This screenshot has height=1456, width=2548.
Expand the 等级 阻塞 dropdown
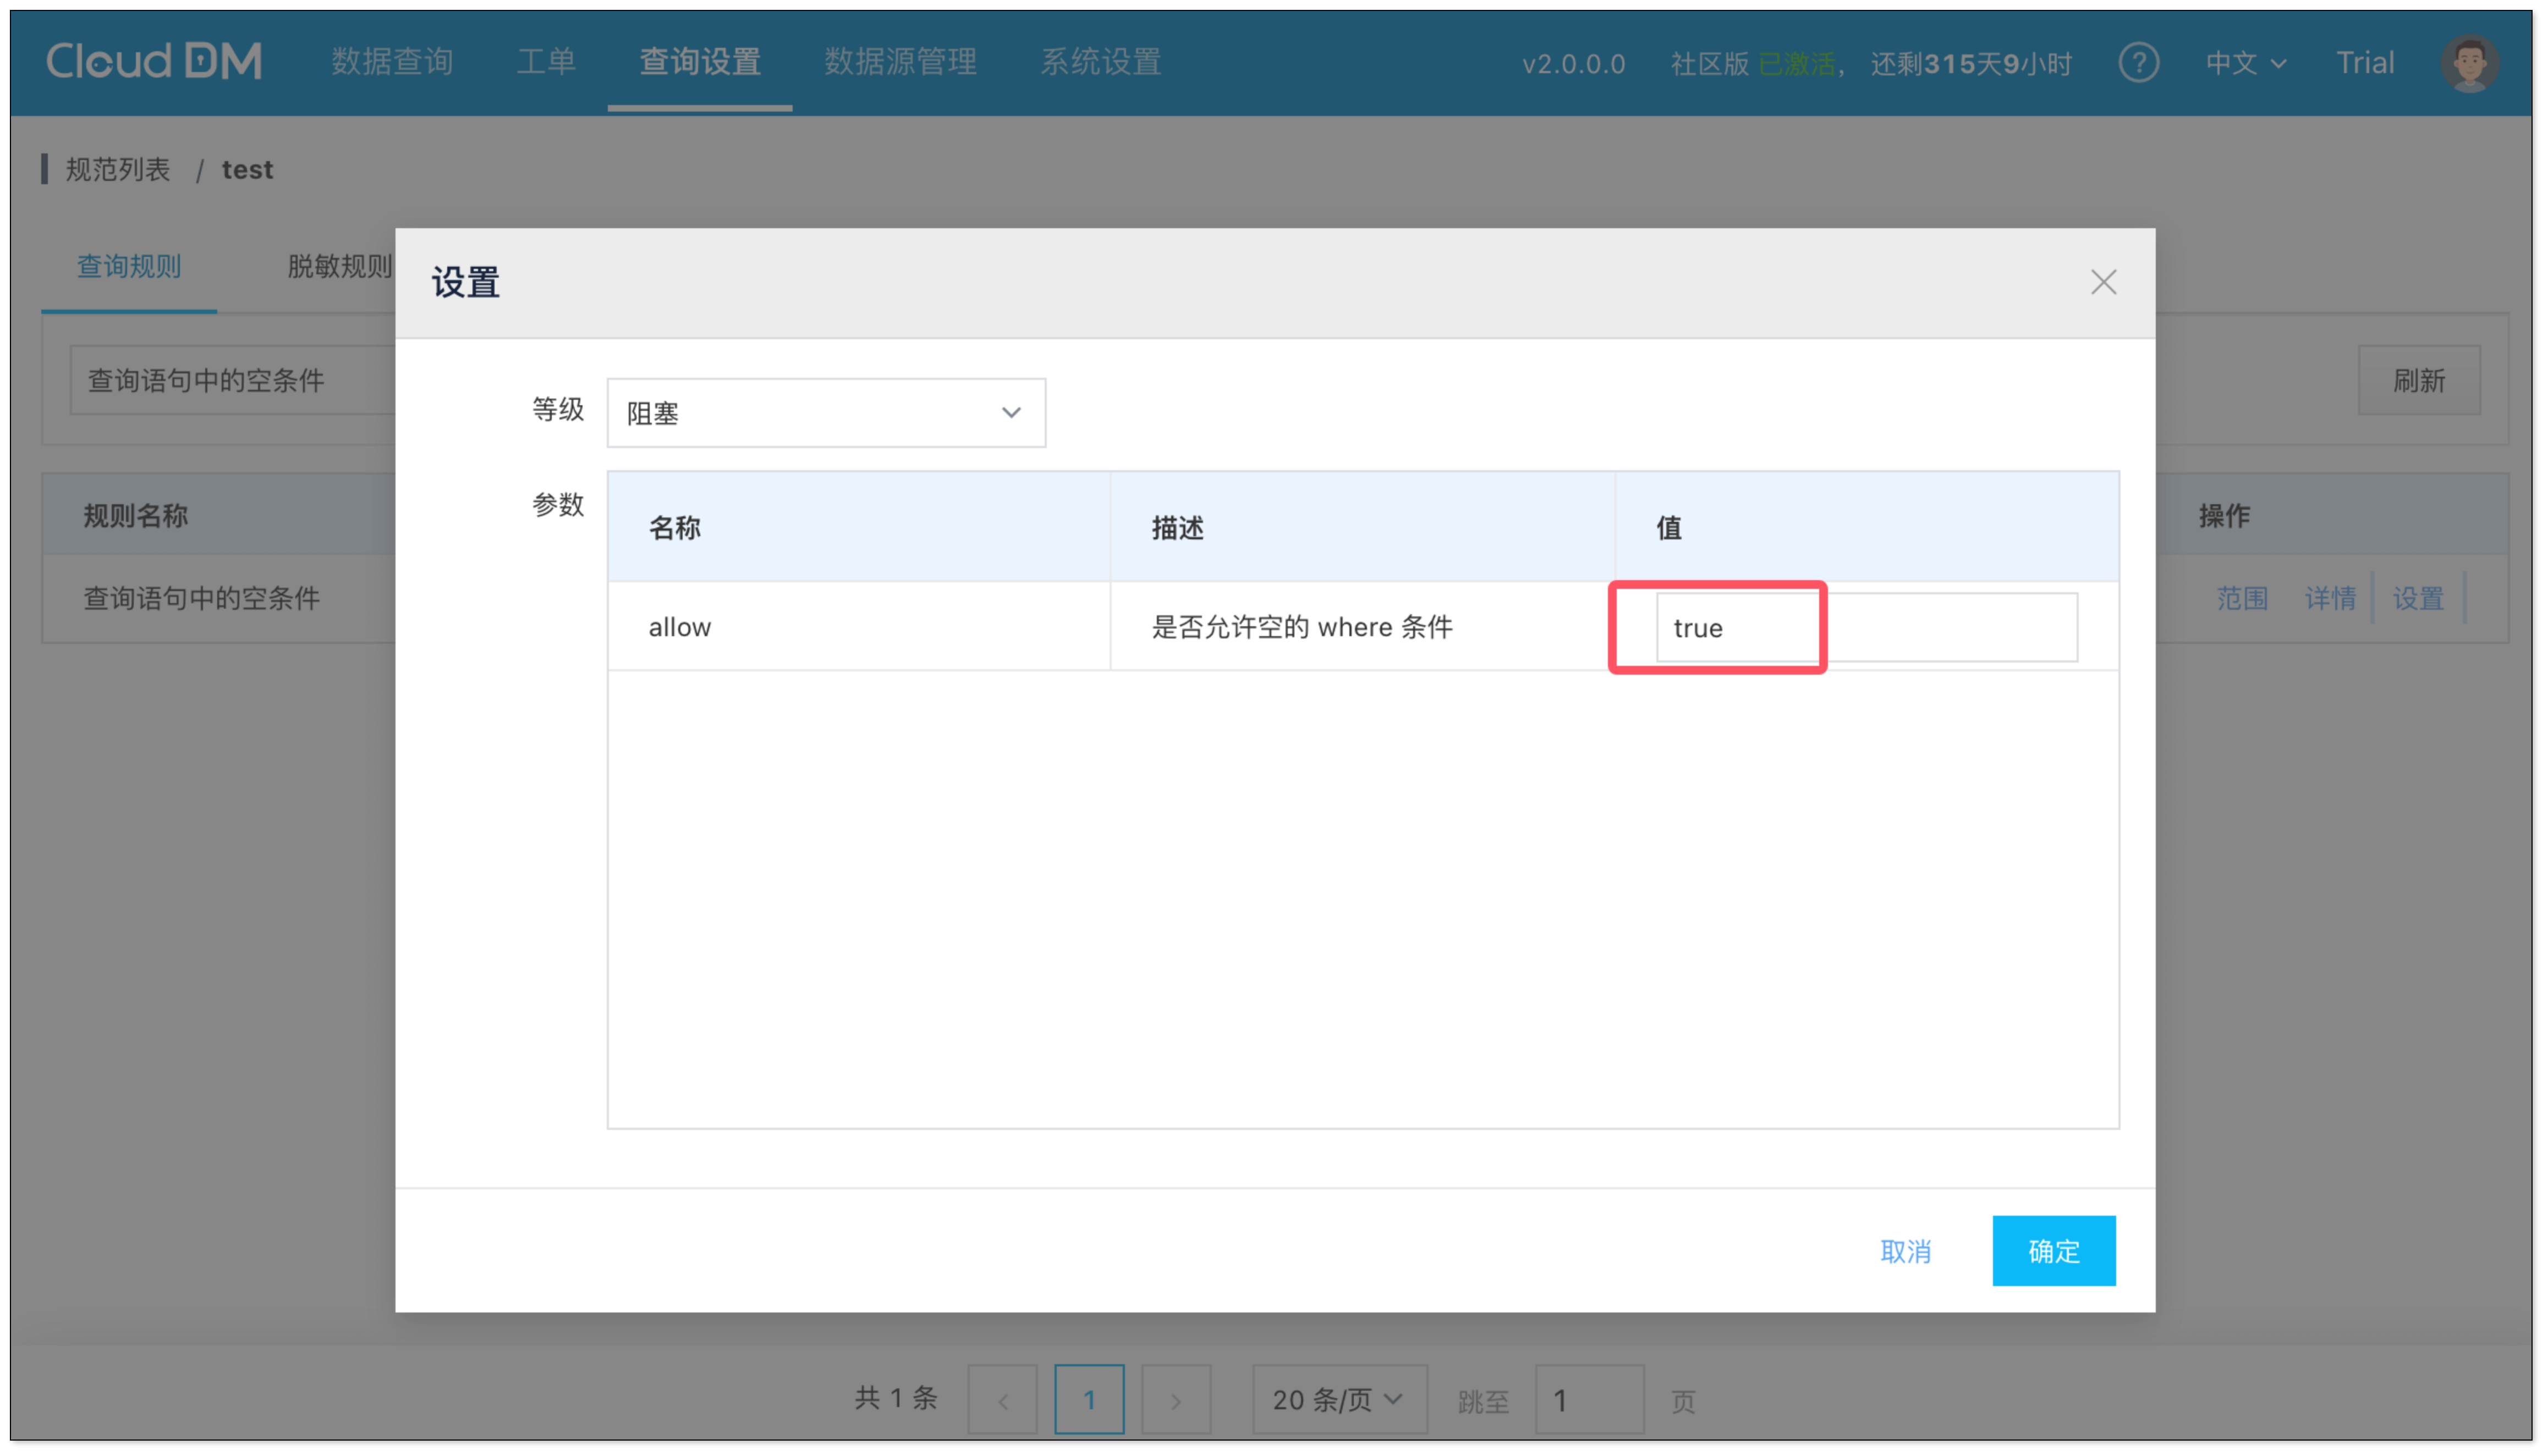point(825,413)
